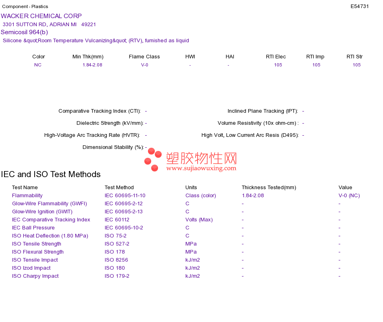
Task: Select the V-0 flame class value
Action: pyautogui.click(x=145, y=65)
